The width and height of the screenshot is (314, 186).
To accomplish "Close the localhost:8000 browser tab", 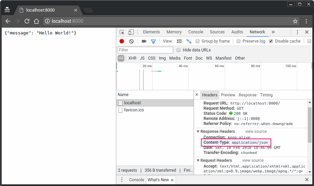I will pyautogui.click(x=76, y=10).
